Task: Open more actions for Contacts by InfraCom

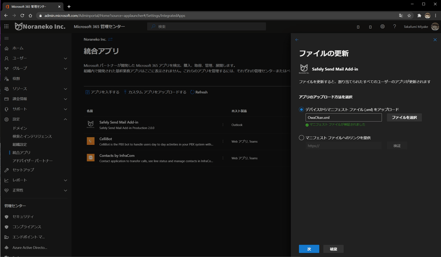Action: 223,158
